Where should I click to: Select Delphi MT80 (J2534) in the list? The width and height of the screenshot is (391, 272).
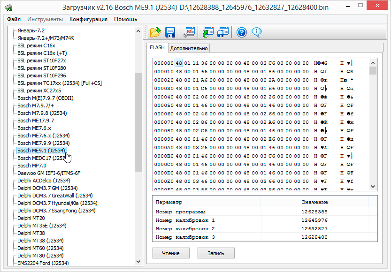40,256
